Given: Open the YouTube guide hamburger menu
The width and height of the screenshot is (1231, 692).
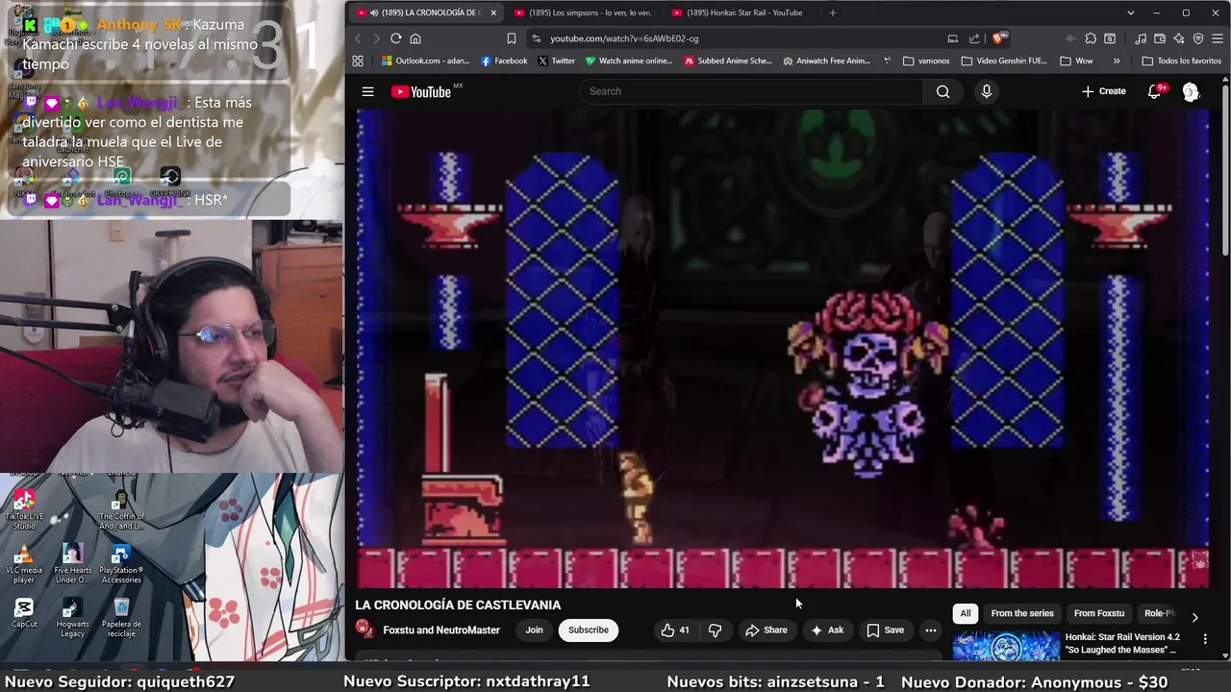Looking at the screenshot, I should click(x=367, y=91).
